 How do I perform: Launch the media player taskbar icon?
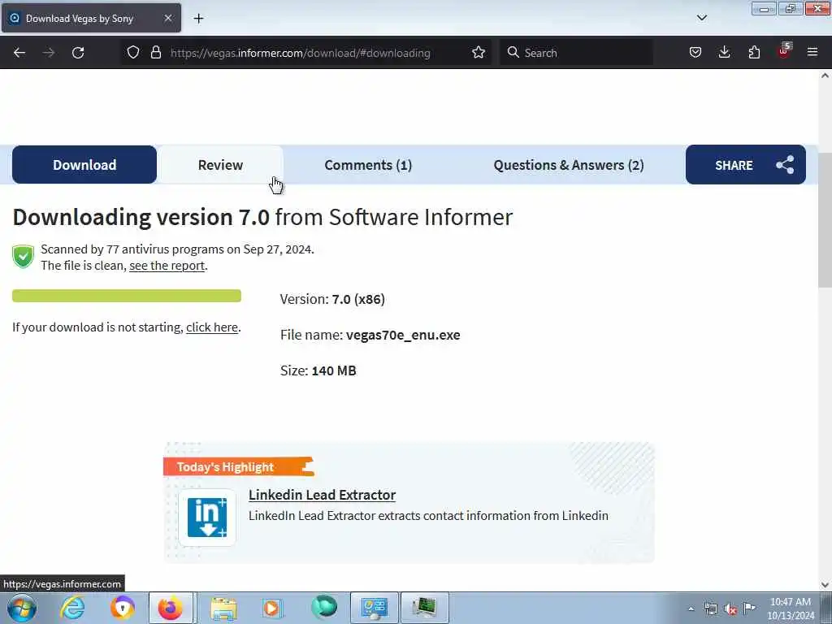pos(272,608)
